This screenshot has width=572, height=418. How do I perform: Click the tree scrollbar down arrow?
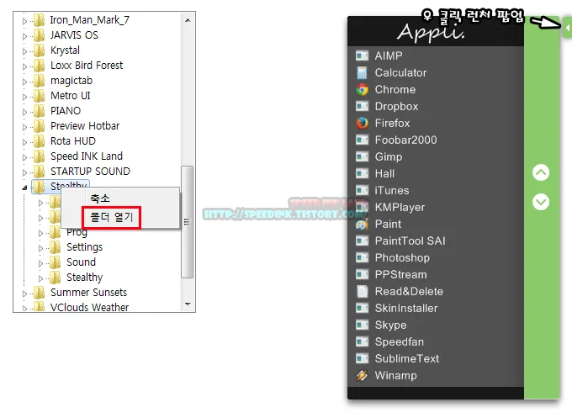pos(188,304)
